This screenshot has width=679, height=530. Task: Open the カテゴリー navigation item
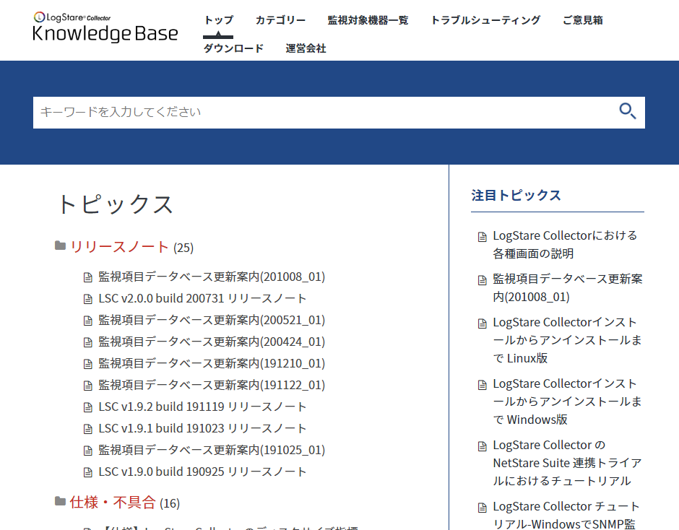pos(280,20)
